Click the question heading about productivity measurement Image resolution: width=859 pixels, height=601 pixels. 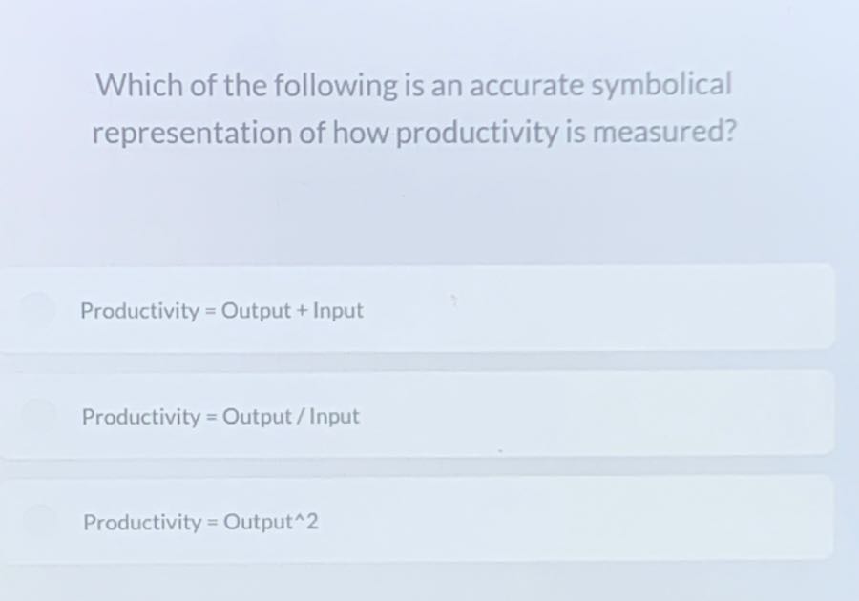pos(414,109)
